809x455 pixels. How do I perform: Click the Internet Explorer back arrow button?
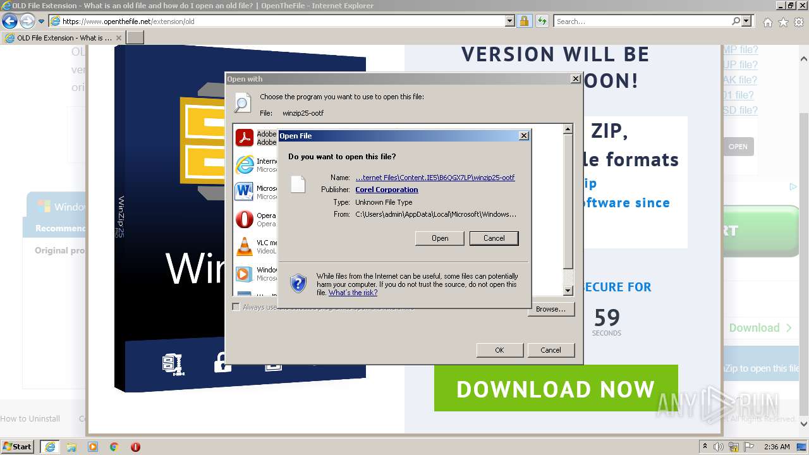click(x=9, y=21)
